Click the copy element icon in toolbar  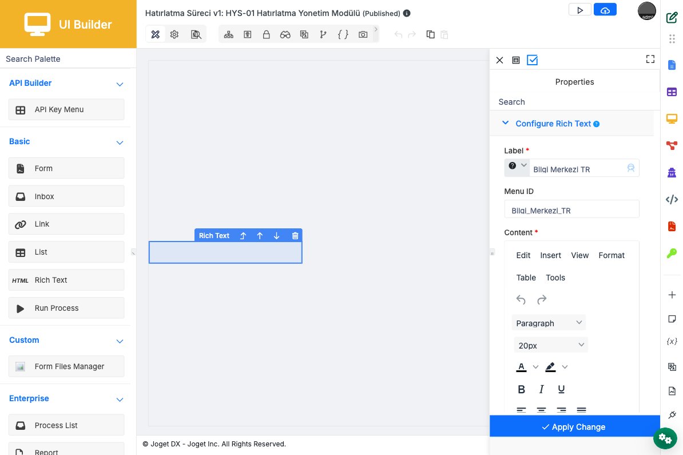[430, 34]
